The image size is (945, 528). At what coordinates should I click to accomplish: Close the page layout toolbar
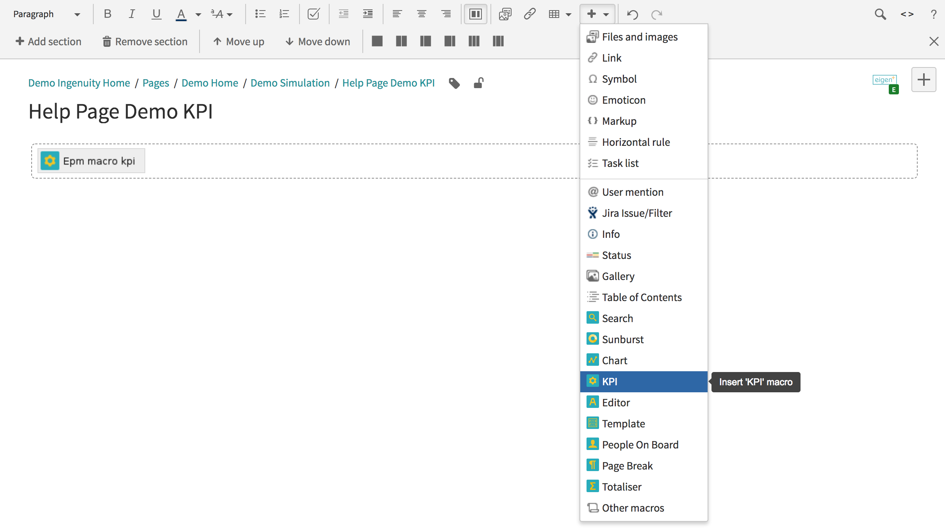click(934, 41)
